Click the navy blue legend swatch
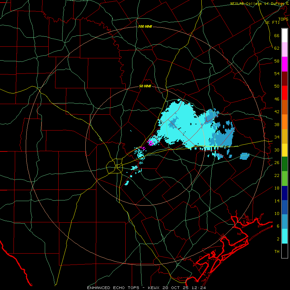The height and width of the screenshot is (290, 290). [285, 193]
